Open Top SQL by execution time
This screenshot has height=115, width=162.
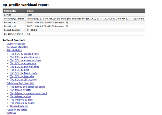point(26,60)
